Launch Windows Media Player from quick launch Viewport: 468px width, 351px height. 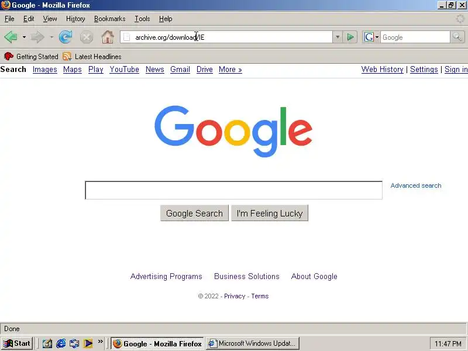tap(88, 343)
